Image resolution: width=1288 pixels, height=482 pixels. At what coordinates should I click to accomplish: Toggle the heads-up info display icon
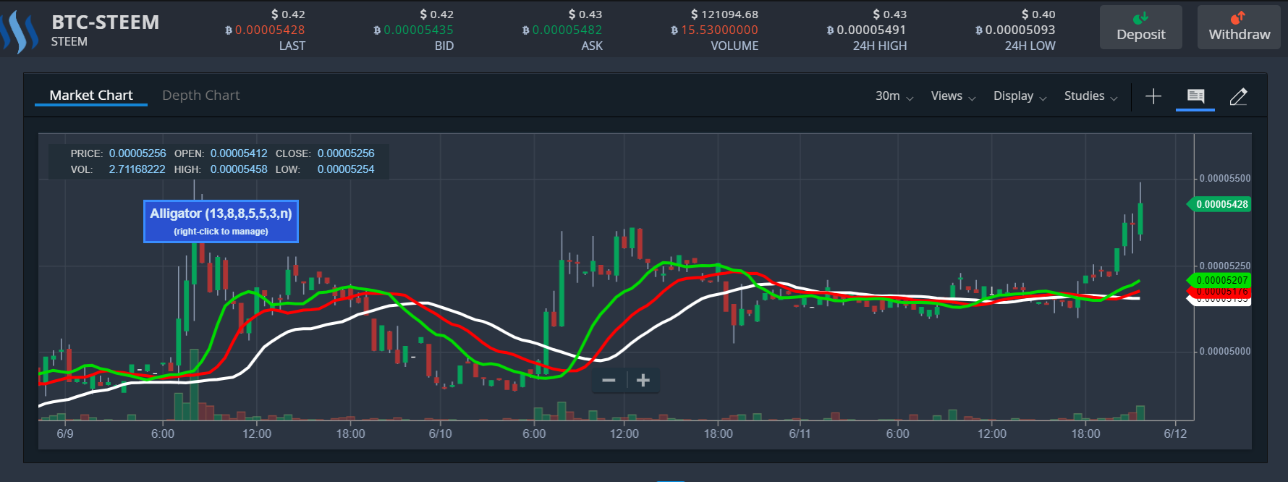[x=1195, y=96]
